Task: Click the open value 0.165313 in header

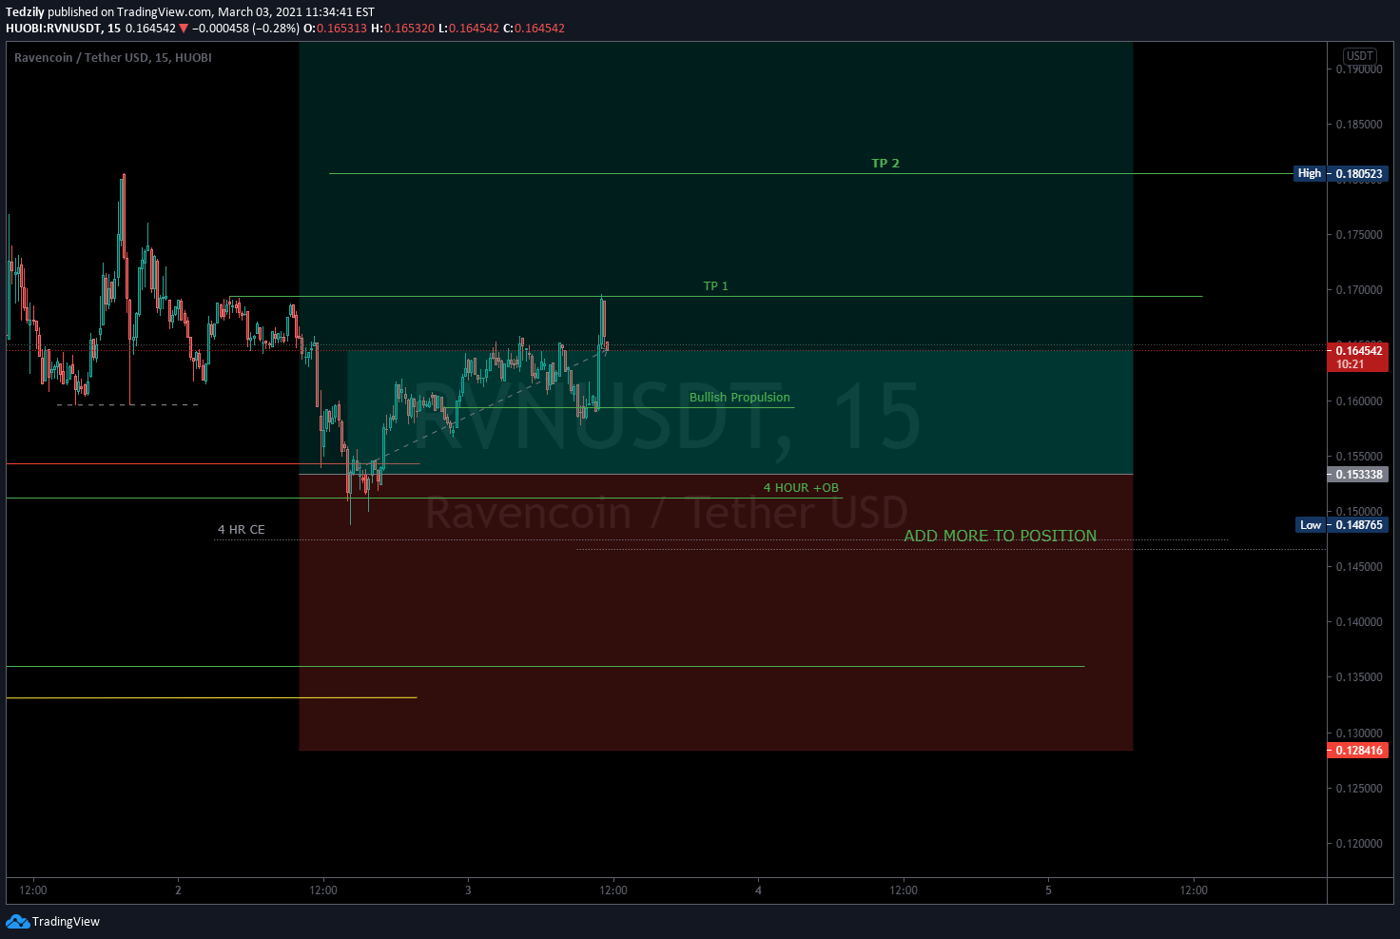Action: (x=341, y=29)
